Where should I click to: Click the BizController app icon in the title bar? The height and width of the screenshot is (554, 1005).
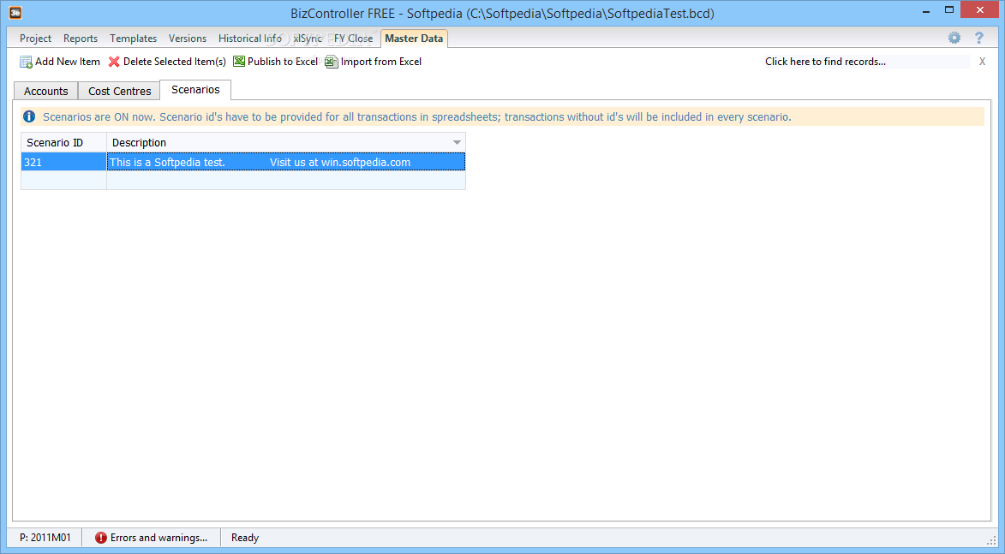(x=15, y=13)
